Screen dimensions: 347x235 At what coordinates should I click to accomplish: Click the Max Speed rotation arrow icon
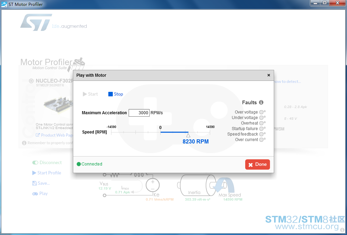coord(224,184)
